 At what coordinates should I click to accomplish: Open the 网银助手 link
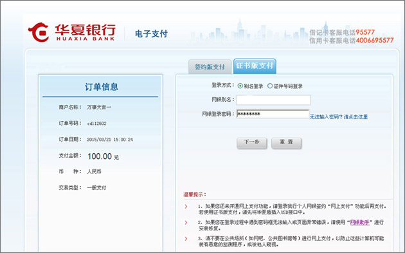pos(359,222)
